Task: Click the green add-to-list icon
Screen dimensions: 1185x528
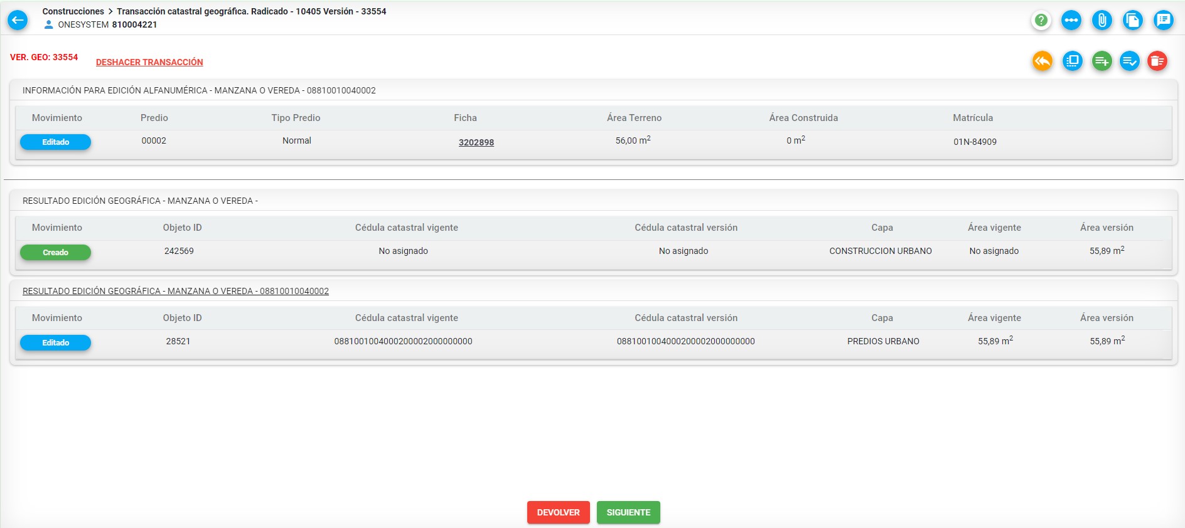Action: click(x=1102, y=61)
